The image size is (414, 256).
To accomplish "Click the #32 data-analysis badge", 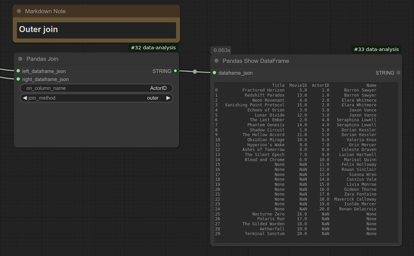I will pyautogui.click(x=154, y=48).
